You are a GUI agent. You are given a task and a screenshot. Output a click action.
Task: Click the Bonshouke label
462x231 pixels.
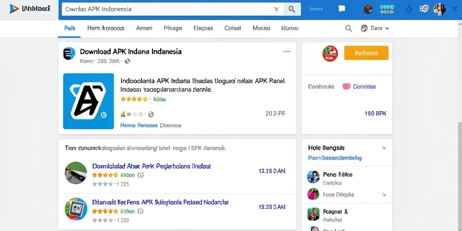[321, 86]
